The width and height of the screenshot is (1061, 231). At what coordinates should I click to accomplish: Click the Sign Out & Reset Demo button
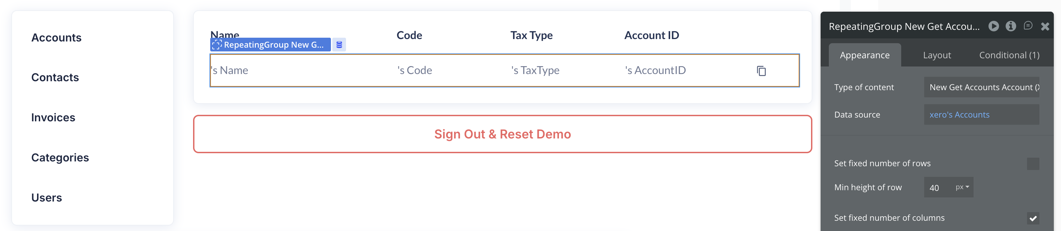(x=502, y=134)
